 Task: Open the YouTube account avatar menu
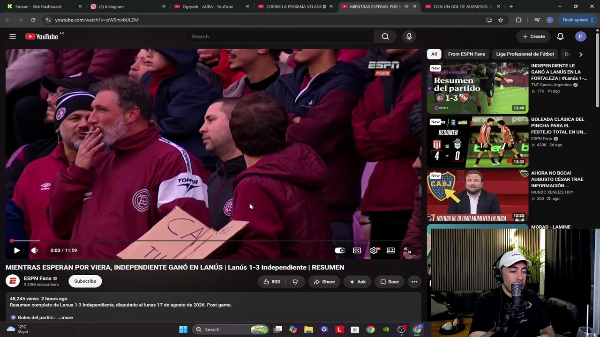pyautogui.click(x=581, y=37)
